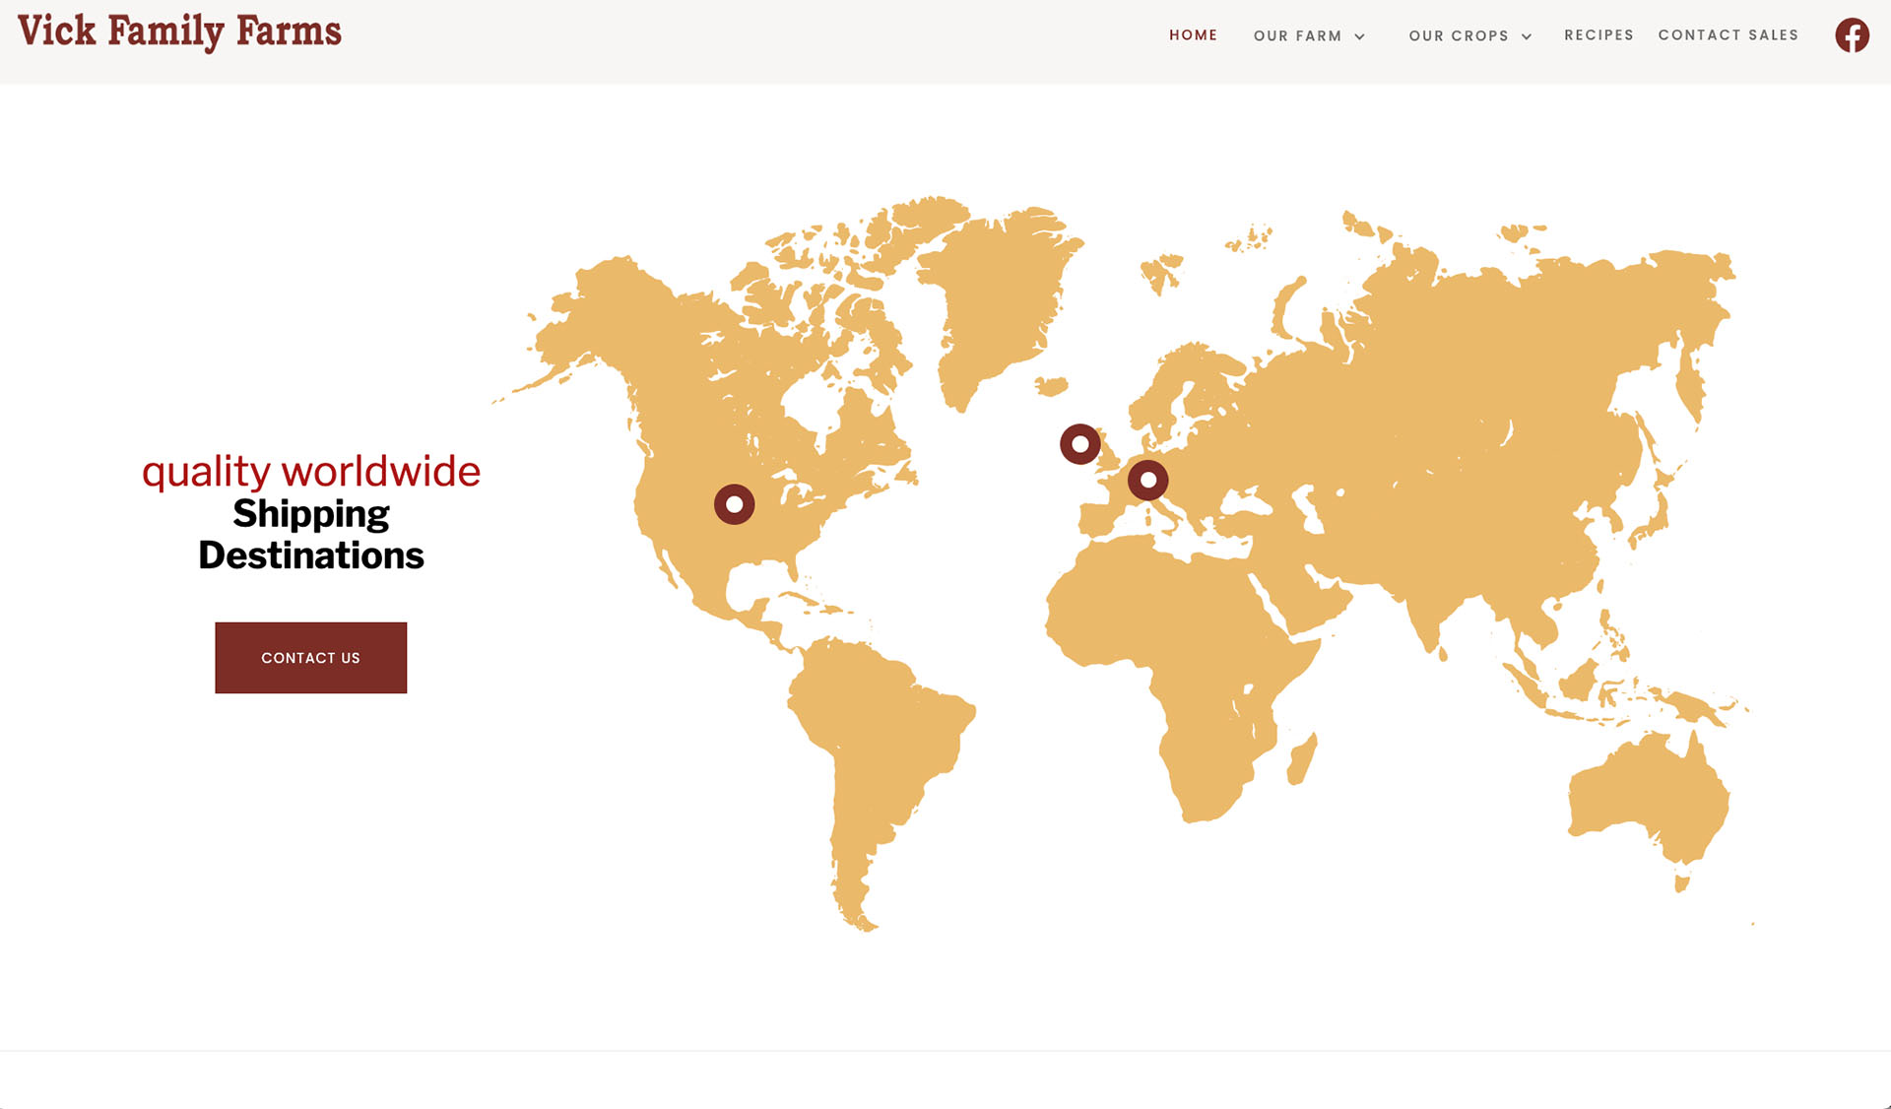1891x1109 pixels.
Task: Click the 'quality worldwide' heading text
Action: [x=311, y=472]
